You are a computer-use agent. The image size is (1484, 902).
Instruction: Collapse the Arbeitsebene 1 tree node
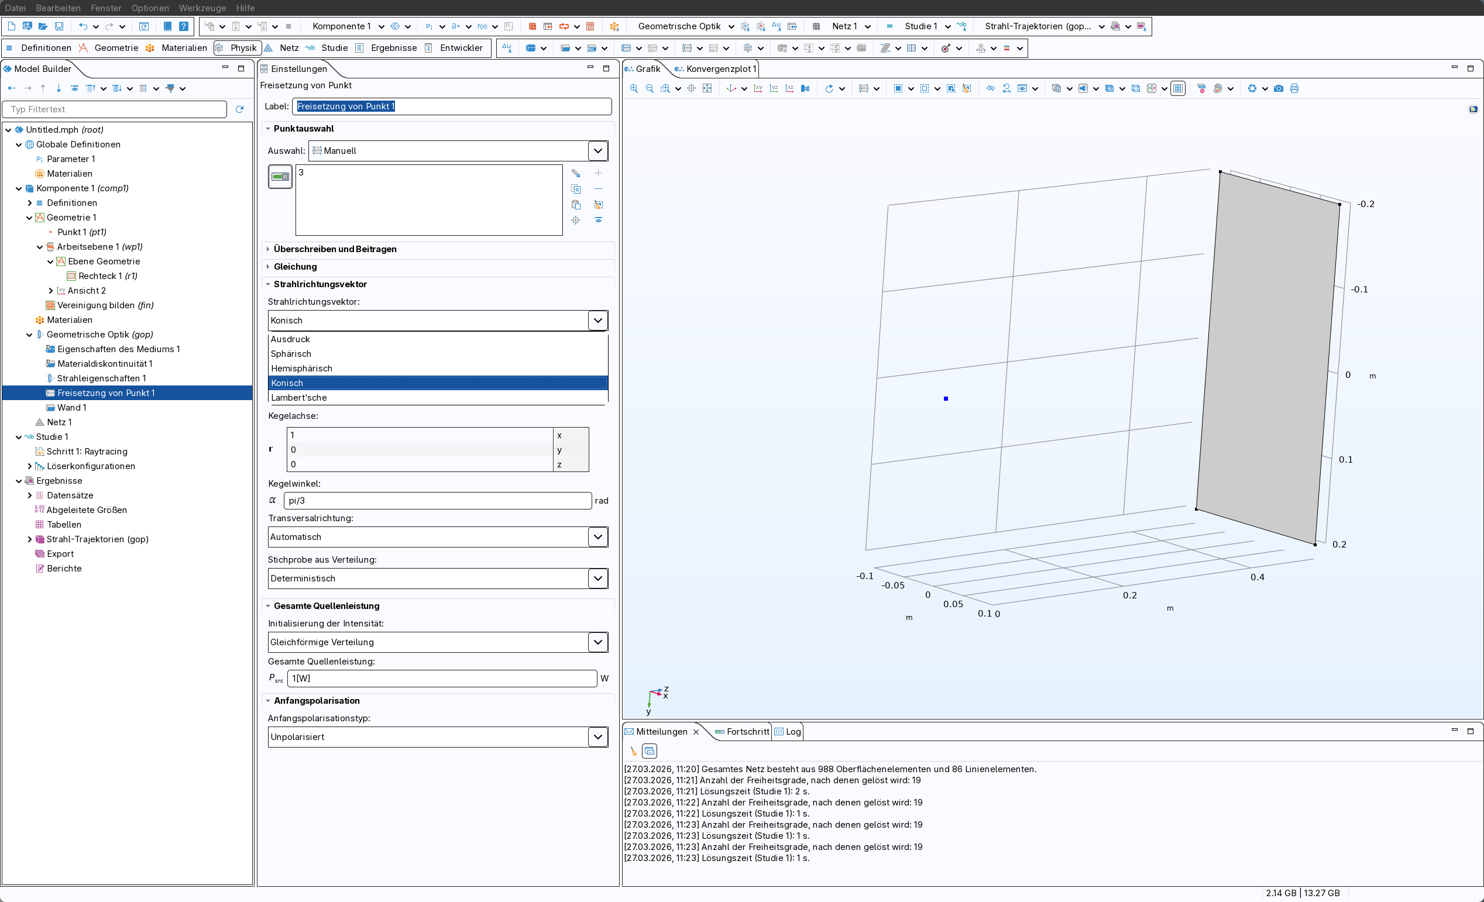tap(40, 247)
